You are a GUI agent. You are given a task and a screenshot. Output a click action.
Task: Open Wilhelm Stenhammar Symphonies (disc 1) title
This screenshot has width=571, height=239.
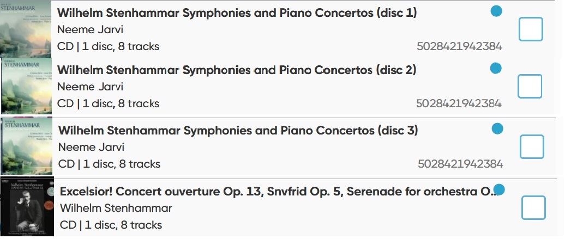point(236,13)
